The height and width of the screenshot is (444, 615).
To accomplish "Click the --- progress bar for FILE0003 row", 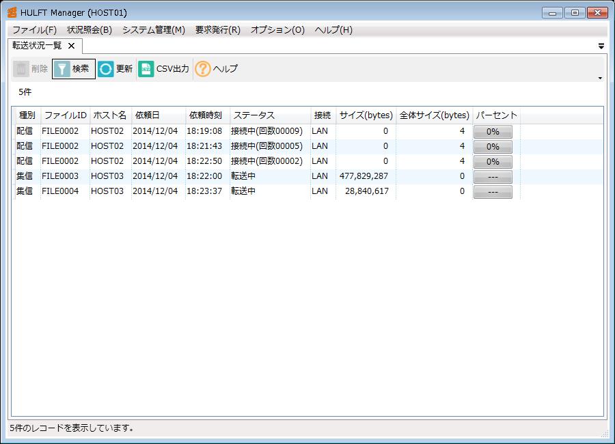I will coord(493,177).
